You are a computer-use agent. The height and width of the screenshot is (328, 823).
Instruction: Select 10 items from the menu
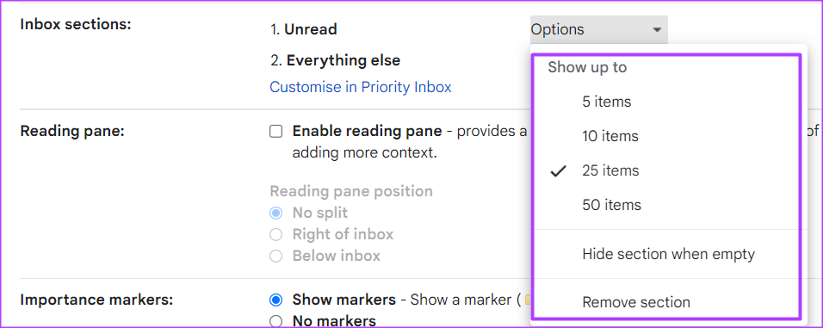(x=610, y=136)
